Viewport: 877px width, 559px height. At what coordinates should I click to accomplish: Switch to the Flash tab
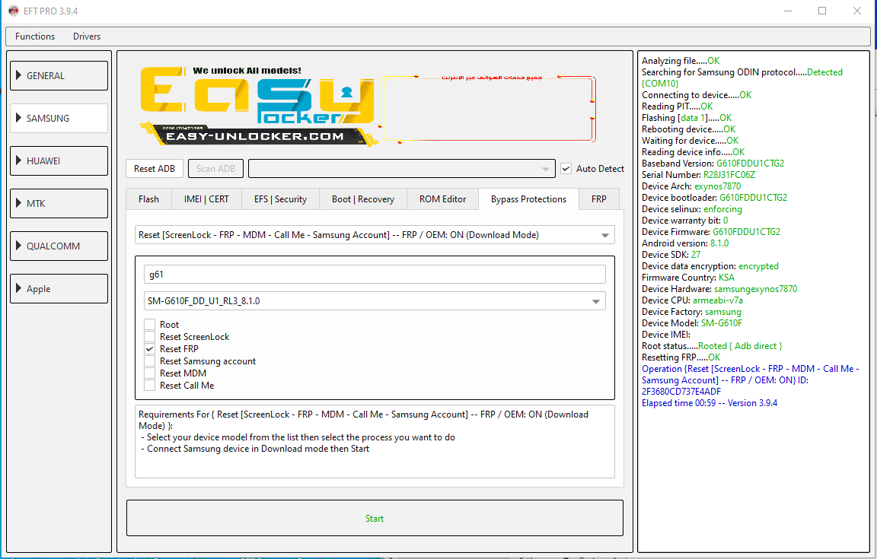tap(148, 199)
